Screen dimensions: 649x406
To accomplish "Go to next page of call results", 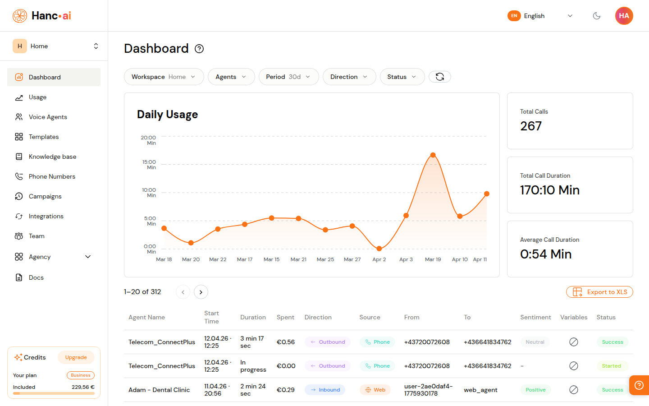I will coord(201,292).
